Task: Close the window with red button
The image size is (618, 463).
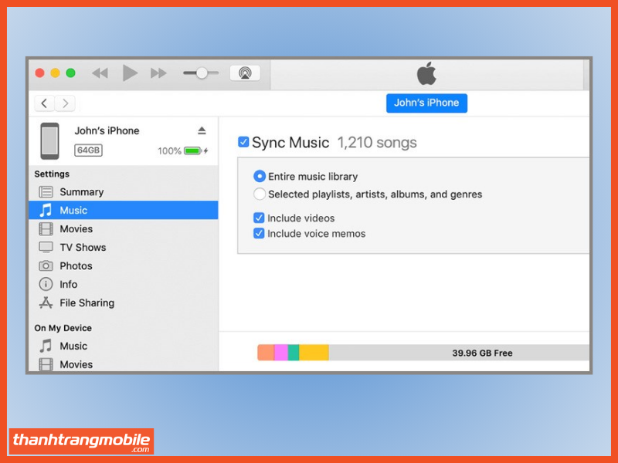Action: (x=40, y=73)
